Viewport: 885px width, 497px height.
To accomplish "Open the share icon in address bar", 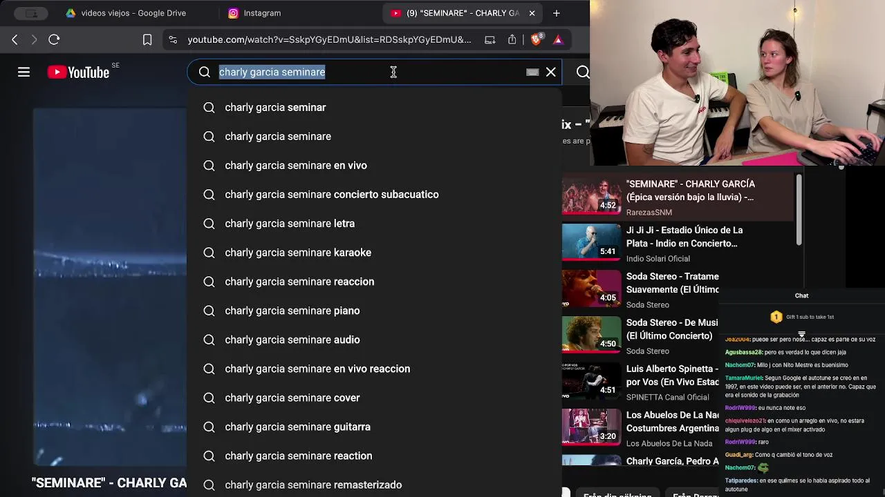I will pos(512,40).
